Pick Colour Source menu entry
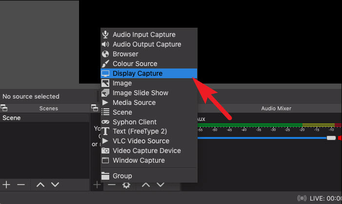The image size is (342, 204). pos(149,64)
